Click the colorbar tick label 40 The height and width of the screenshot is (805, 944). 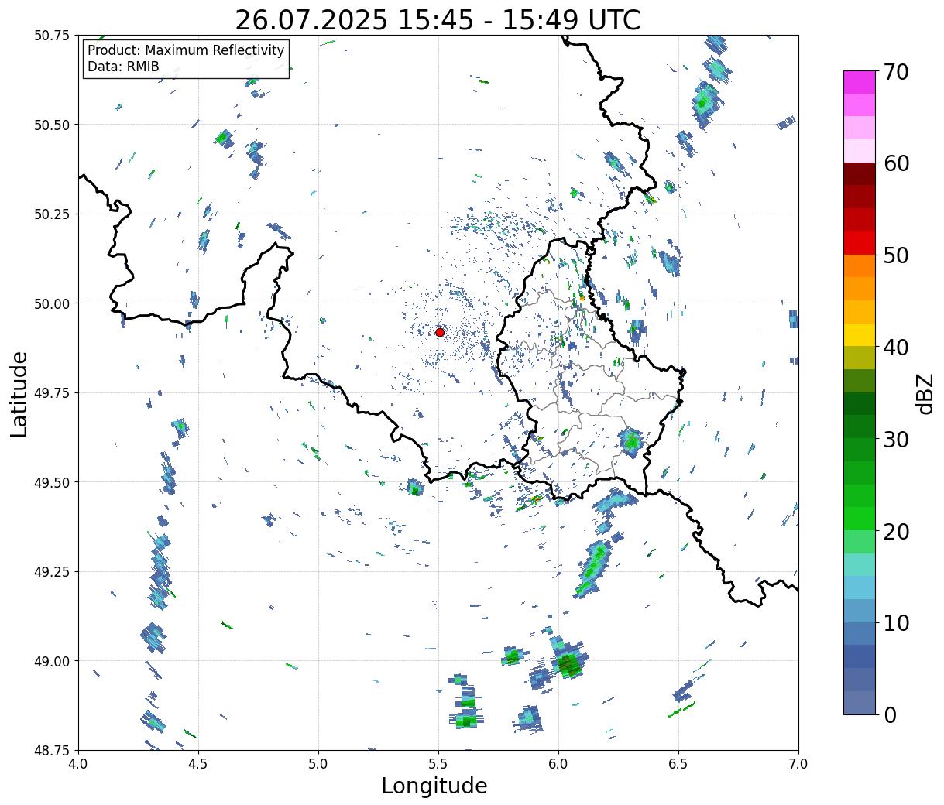(x=896, y=348)
